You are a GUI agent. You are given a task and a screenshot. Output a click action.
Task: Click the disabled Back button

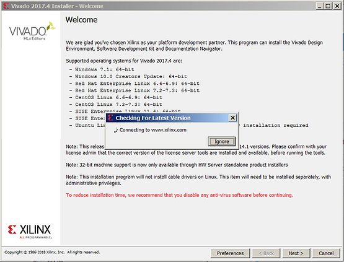point(266,253)
